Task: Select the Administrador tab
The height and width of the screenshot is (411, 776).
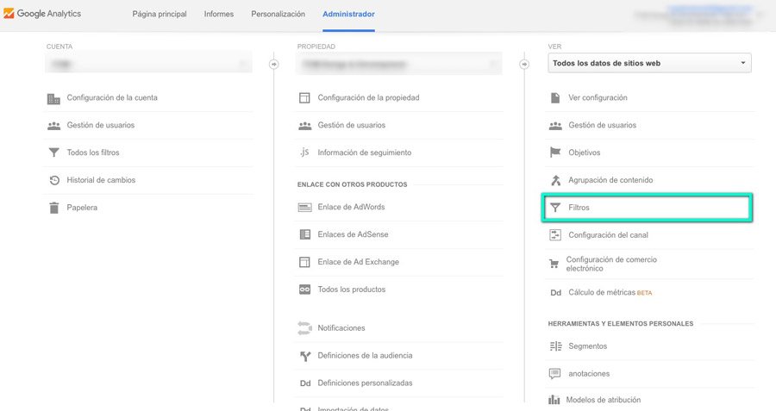Action: click(x=348, y=14)
